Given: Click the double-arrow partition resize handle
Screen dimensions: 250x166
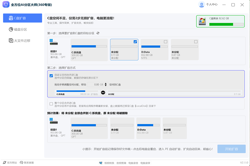Looking at the screenshot, I should pyautogui.click(x=103, y=93).
